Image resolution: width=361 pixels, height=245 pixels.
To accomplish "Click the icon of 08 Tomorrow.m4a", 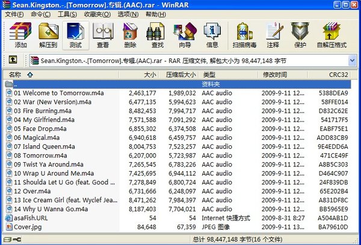I will [x=9, y=156].
